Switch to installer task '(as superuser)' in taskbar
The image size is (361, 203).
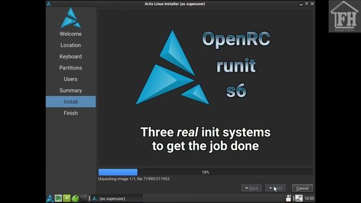pyautogui.click(x=117, y=198)
